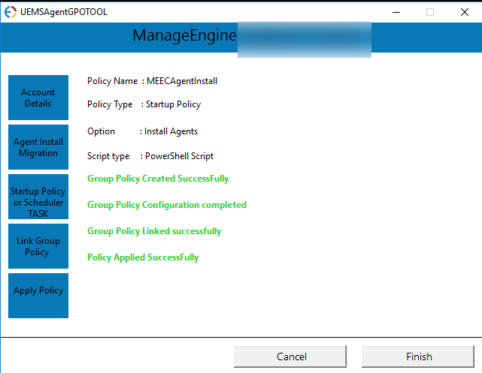Close the UEMSAgentGPOTOOL window

pos(465,12)
